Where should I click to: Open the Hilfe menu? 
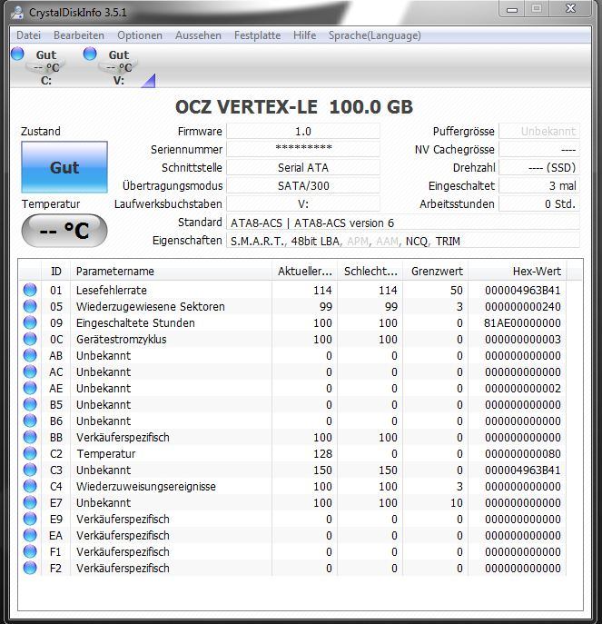[304, 35]
